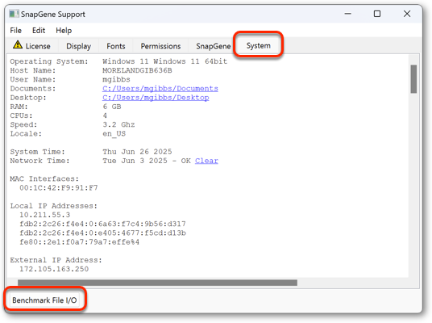432x323 pixels.
Task: Click the external IP 172.105.163.250
Action: 54,269
